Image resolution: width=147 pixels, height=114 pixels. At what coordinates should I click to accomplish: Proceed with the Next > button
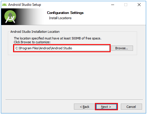(106, 107)
